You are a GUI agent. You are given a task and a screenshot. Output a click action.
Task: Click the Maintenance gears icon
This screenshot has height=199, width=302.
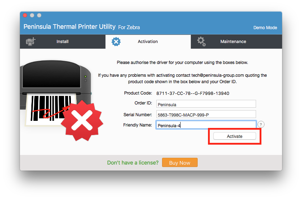(x=202, y=41)
